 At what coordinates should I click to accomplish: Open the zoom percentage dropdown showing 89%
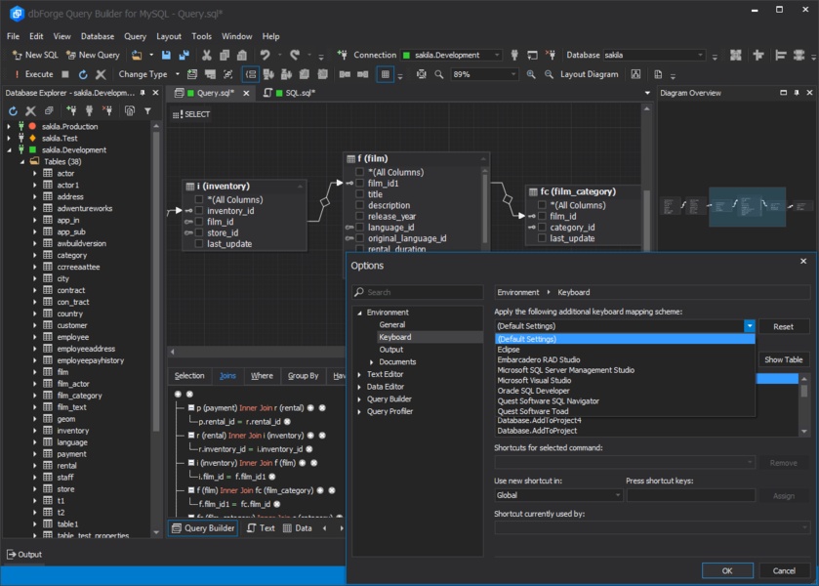(x=514, y=74)
